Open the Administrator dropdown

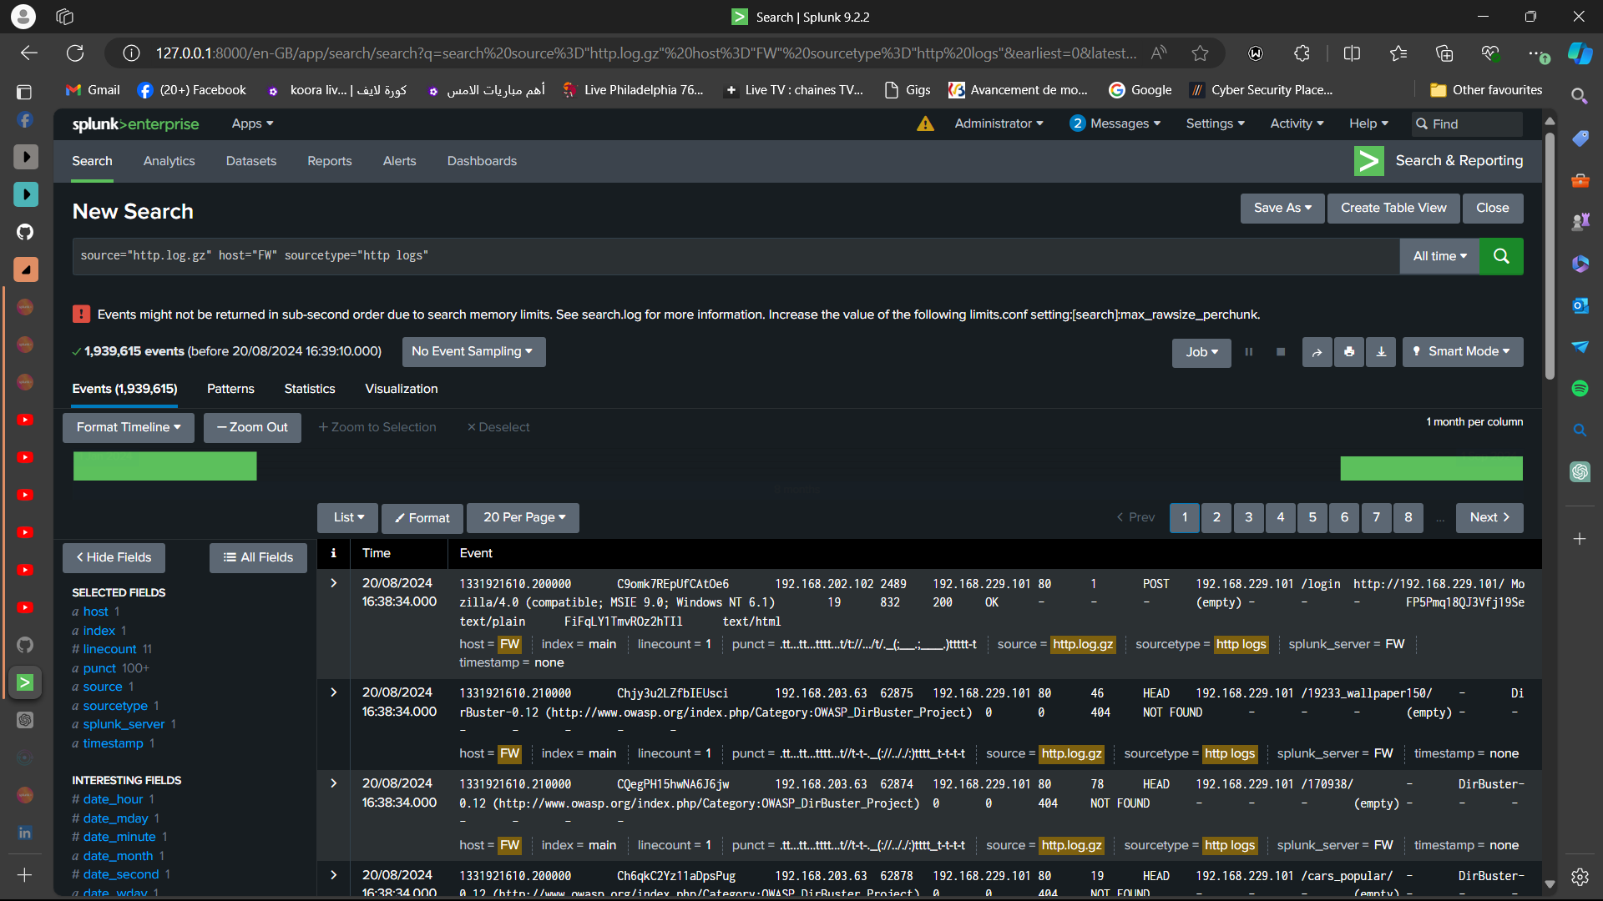coord(999,123)
